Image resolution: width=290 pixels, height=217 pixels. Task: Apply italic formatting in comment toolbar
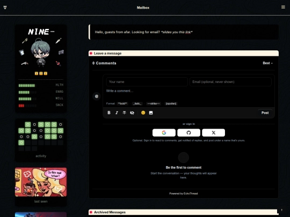click(117, 113)
